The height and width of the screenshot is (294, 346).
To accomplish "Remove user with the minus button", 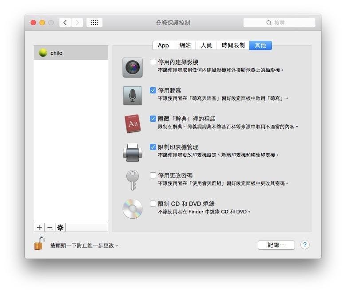I will tap(50, 227).
